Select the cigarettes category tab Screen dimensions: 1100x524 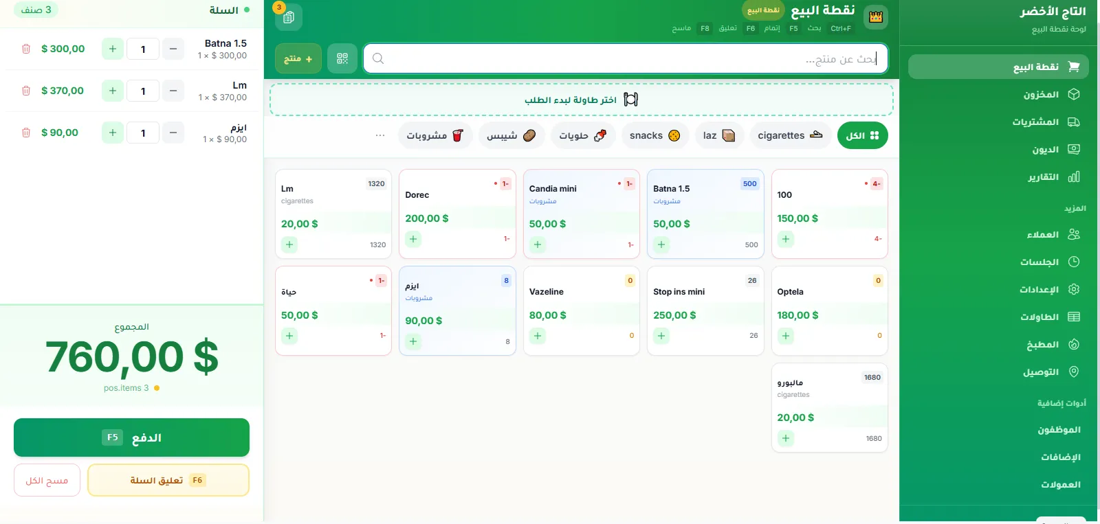pyautogui.click(x=791, y=135)
